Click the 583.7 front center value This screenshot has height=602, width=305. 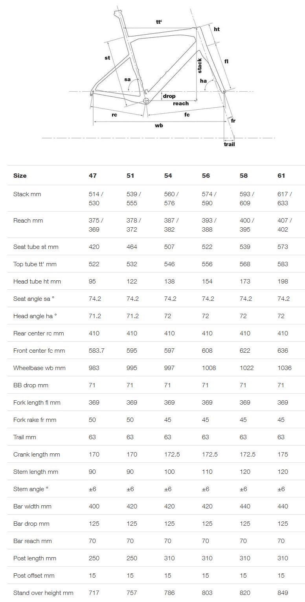click(x=97, y=351)
